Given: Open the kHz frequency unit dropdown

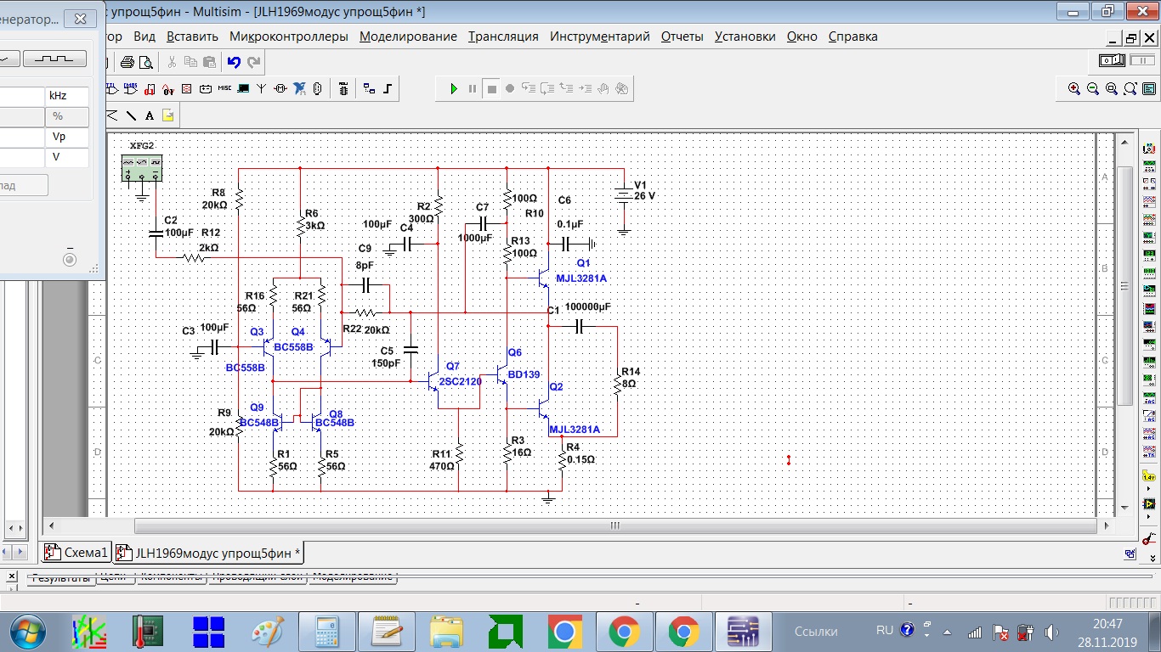Looking at the screenshot, I should pos(68,96).
